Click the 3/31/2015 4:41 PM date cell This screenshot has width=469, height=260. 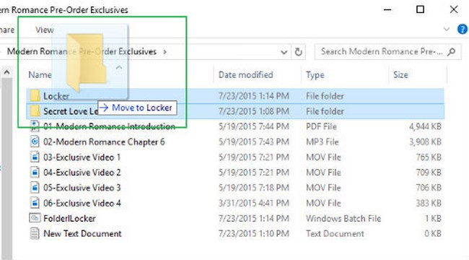tap(254, 203)
